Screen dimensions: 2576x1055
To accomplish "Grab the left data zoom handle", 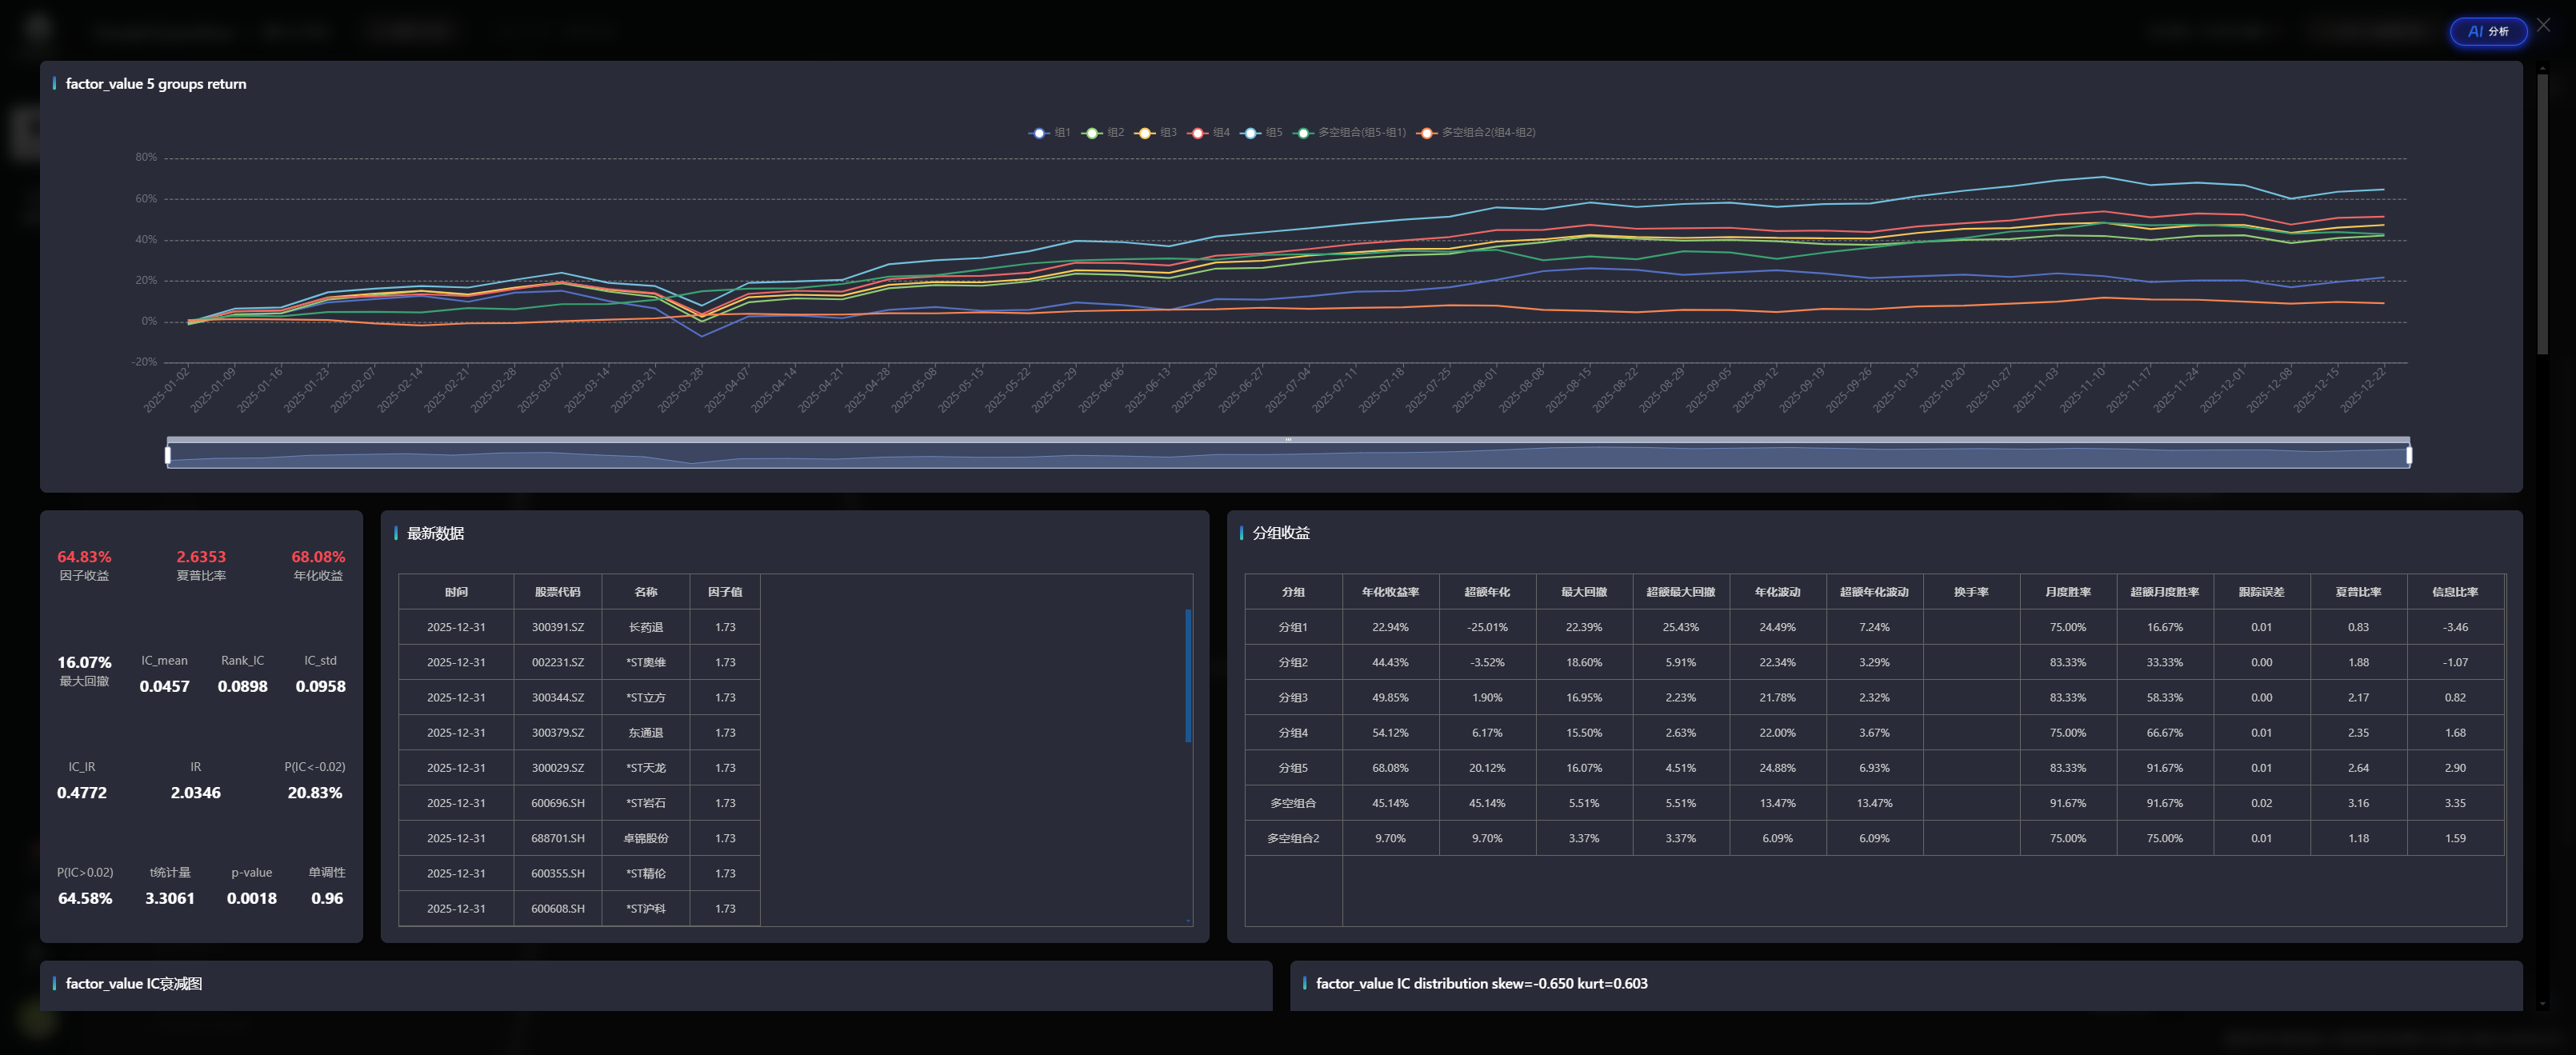I will (x=167, y=455).
